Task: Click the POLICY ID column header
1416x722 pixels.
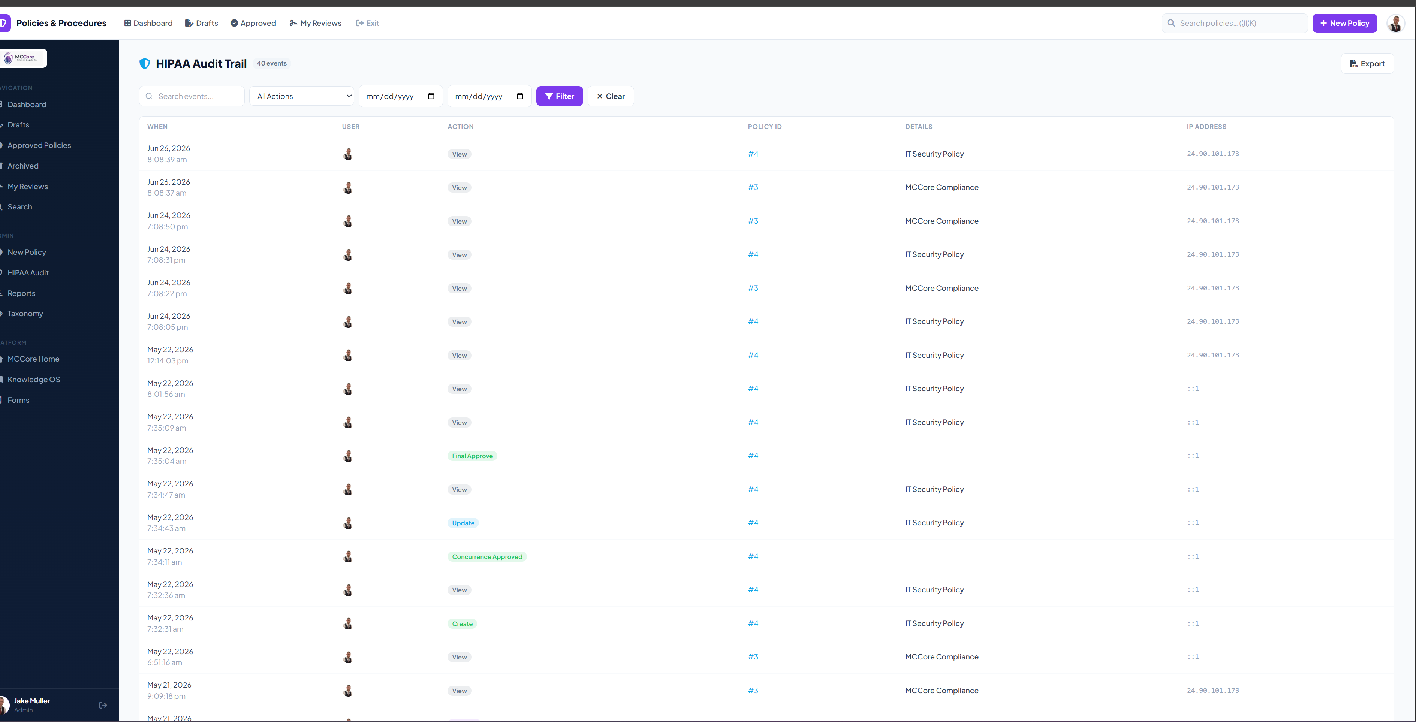Action: [765, 127]
